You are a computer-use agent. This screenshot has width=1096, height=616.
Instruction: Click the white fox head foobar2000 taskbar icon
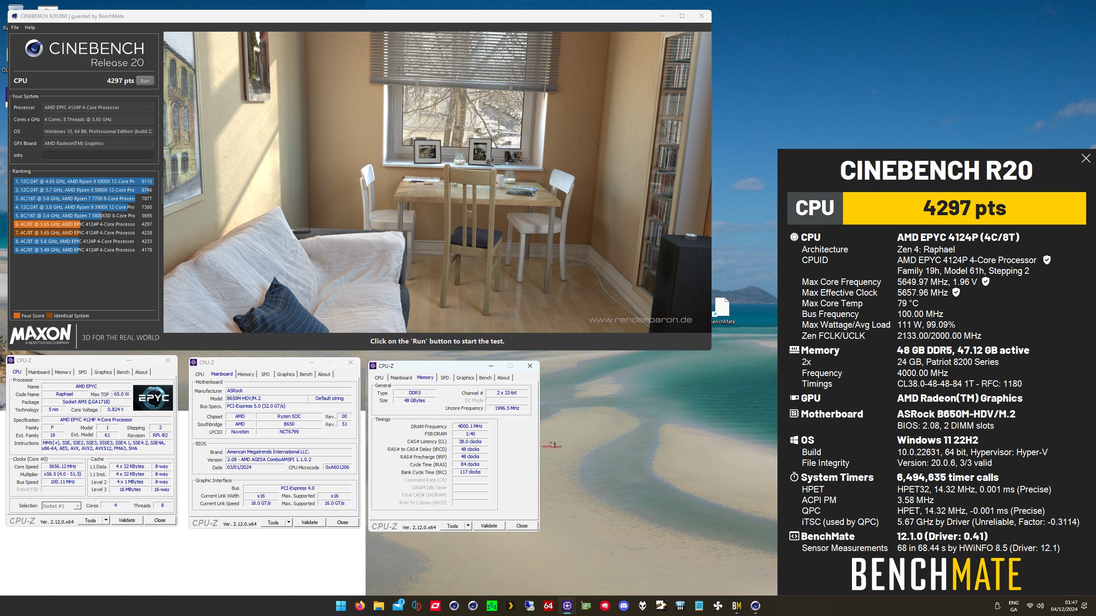pos(643,605)
